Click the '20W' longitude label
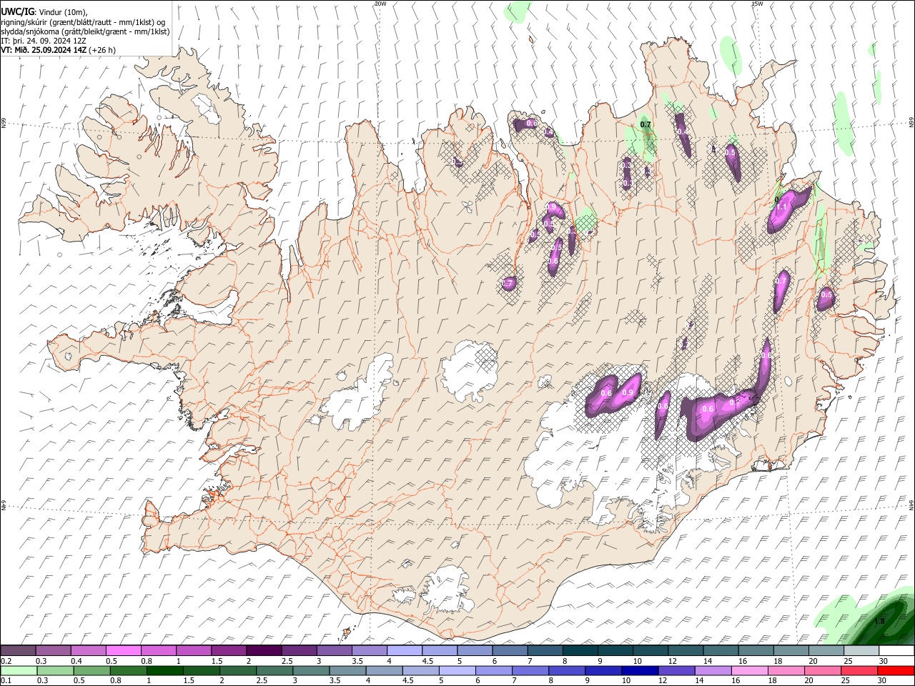Screen dimensions: 915x686 380,4
